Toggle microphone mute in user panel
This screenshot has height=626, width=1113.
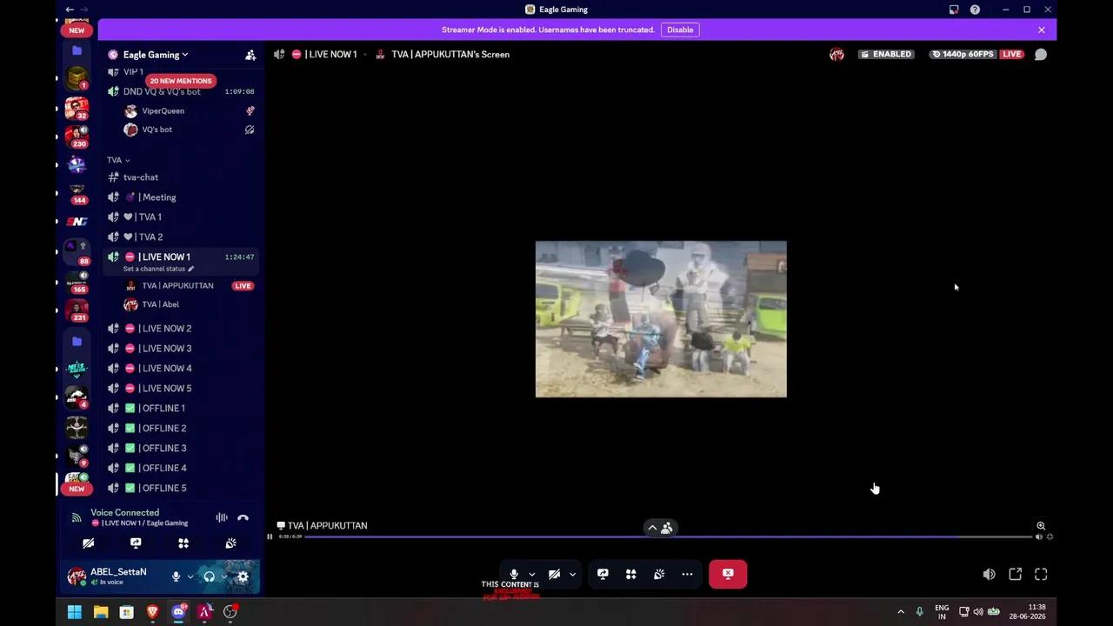(x=176, y=576)
